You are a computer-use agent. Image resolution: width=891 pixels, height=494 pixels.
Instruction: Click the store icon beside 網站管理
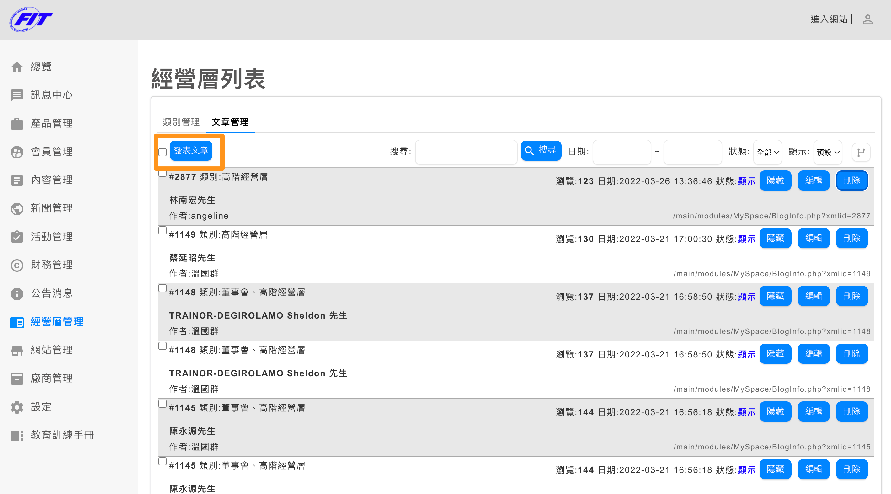17,351
